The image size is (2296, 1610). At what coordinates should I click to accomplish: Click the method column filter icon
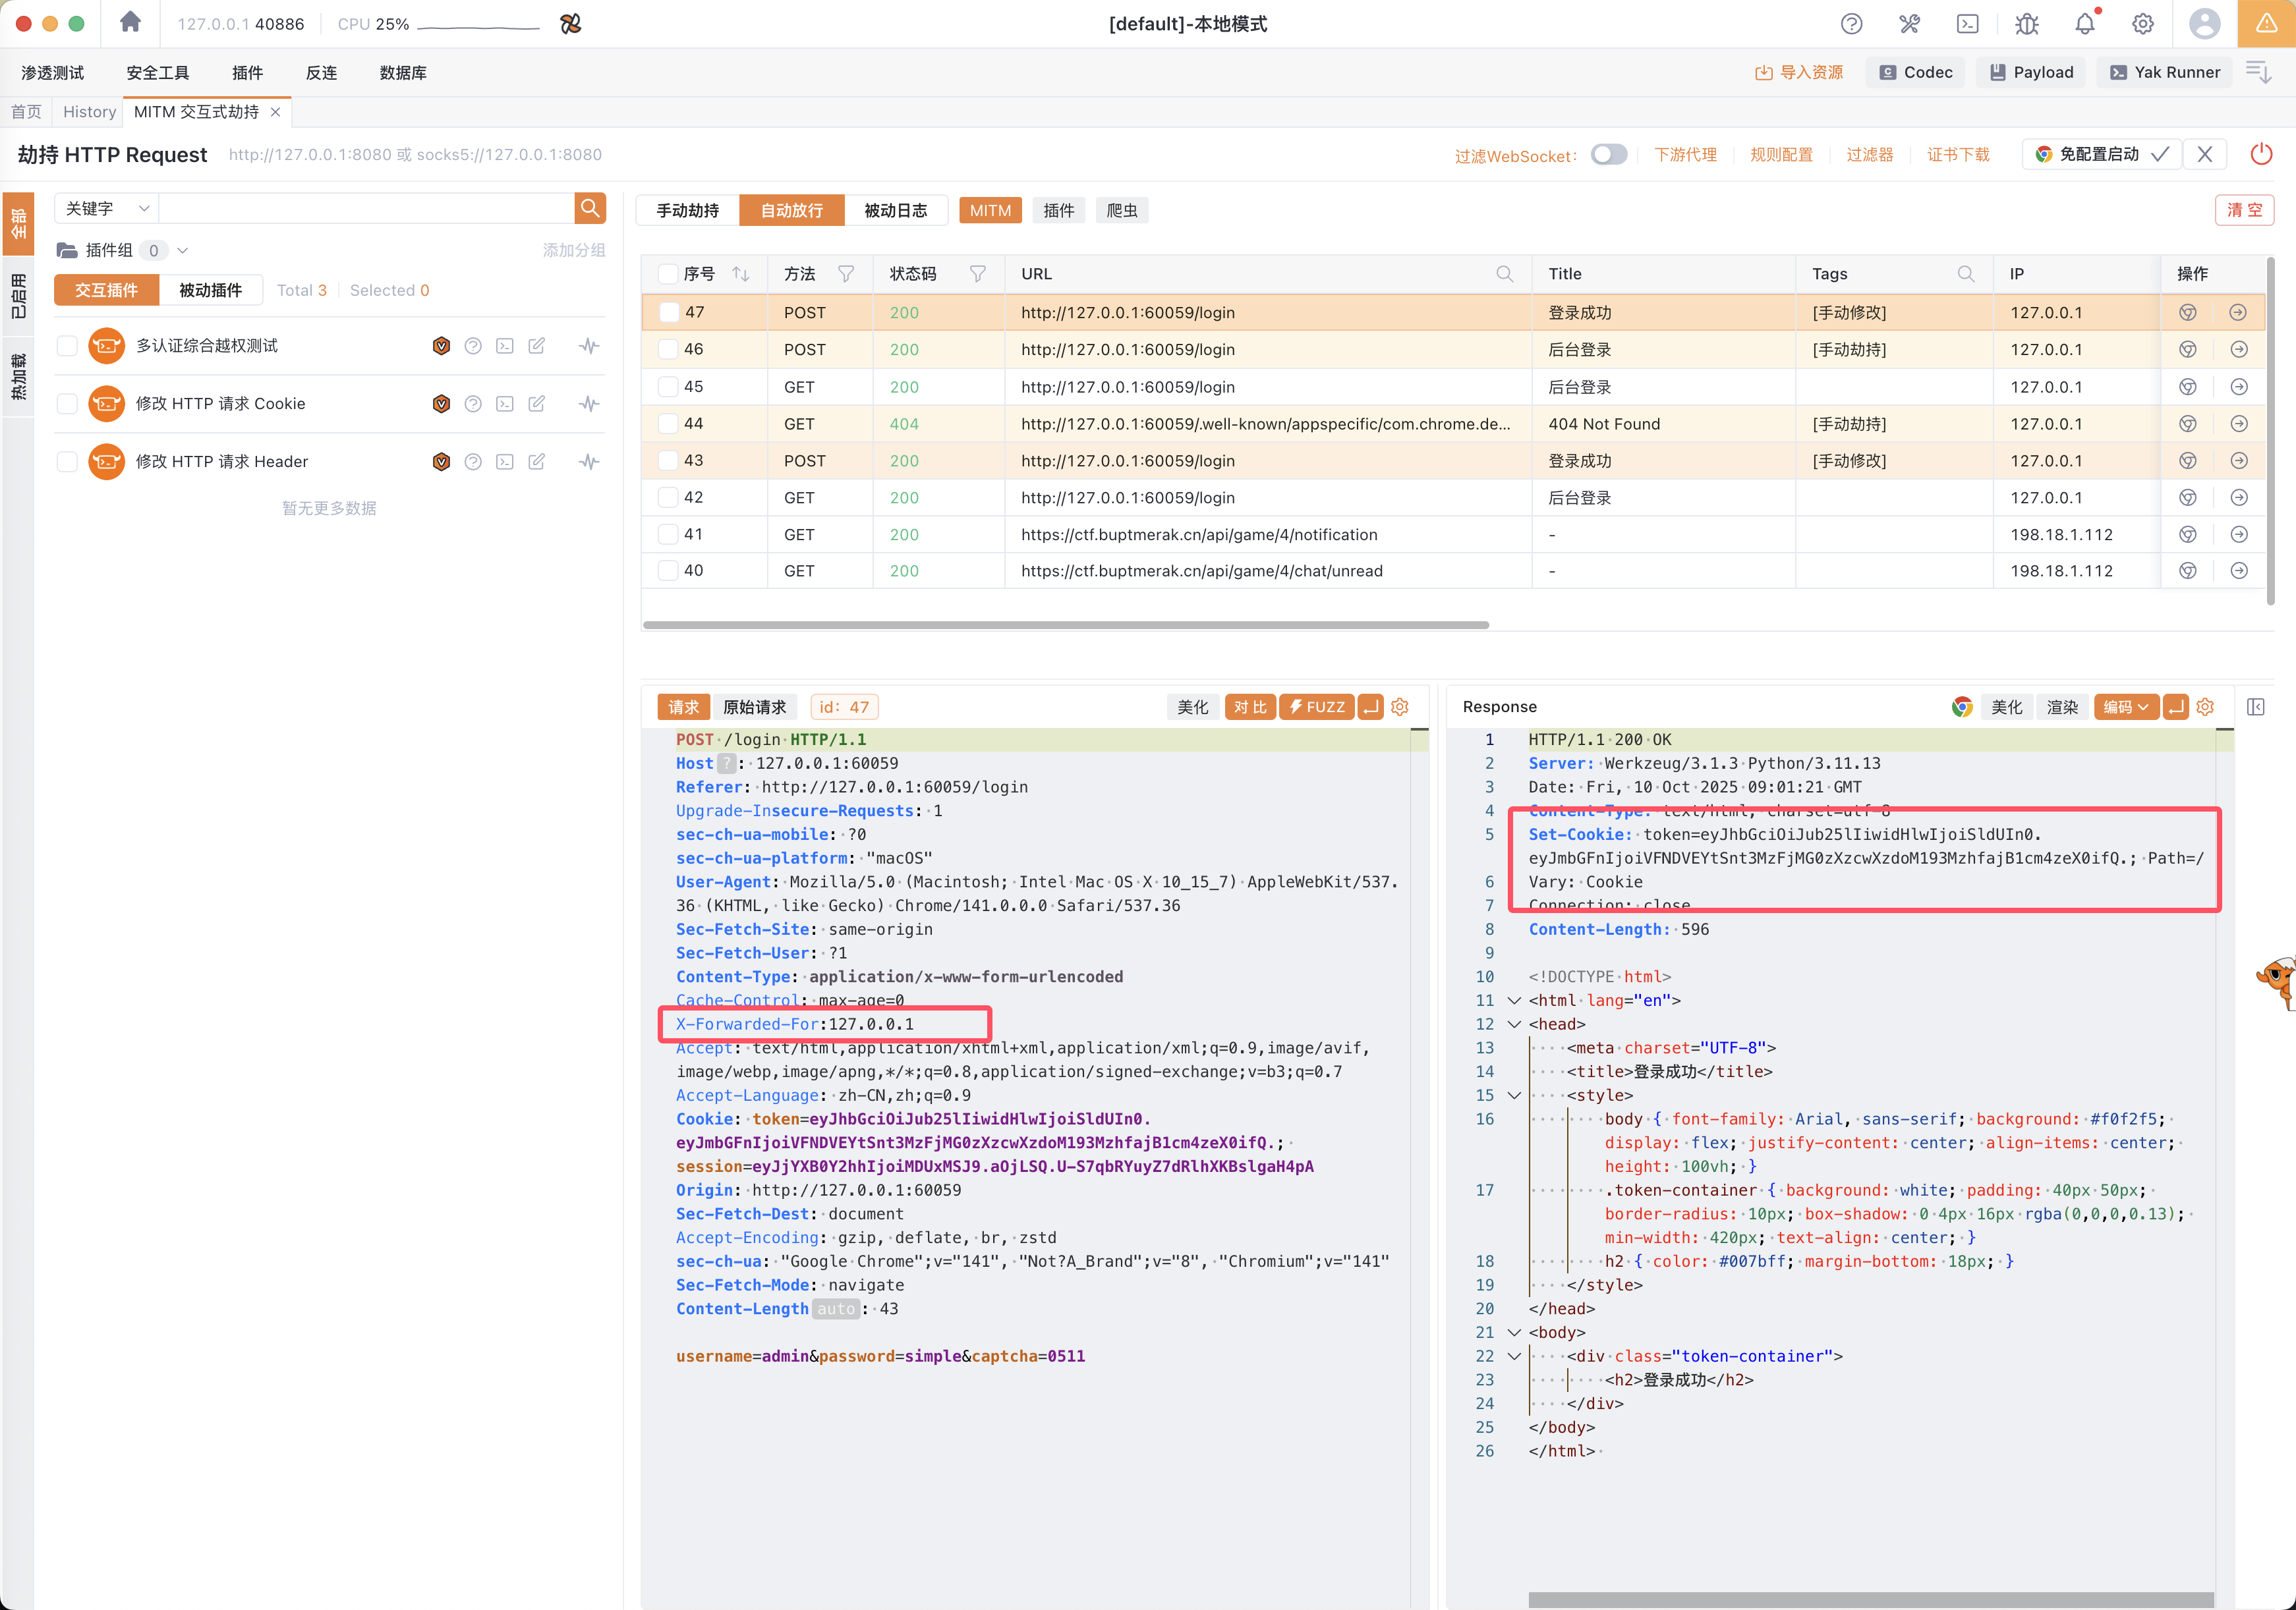pyautogui.click(x=846, y=274)
